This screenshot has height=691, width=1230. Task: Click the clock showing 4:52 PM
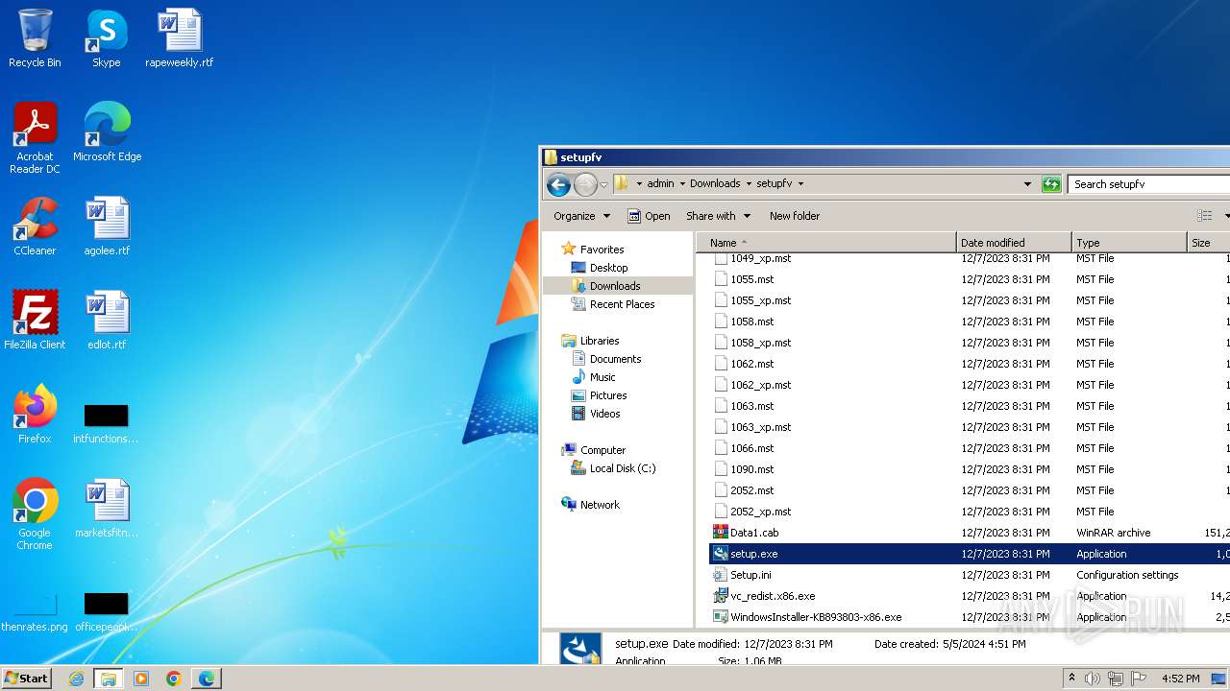[1180, 679]
